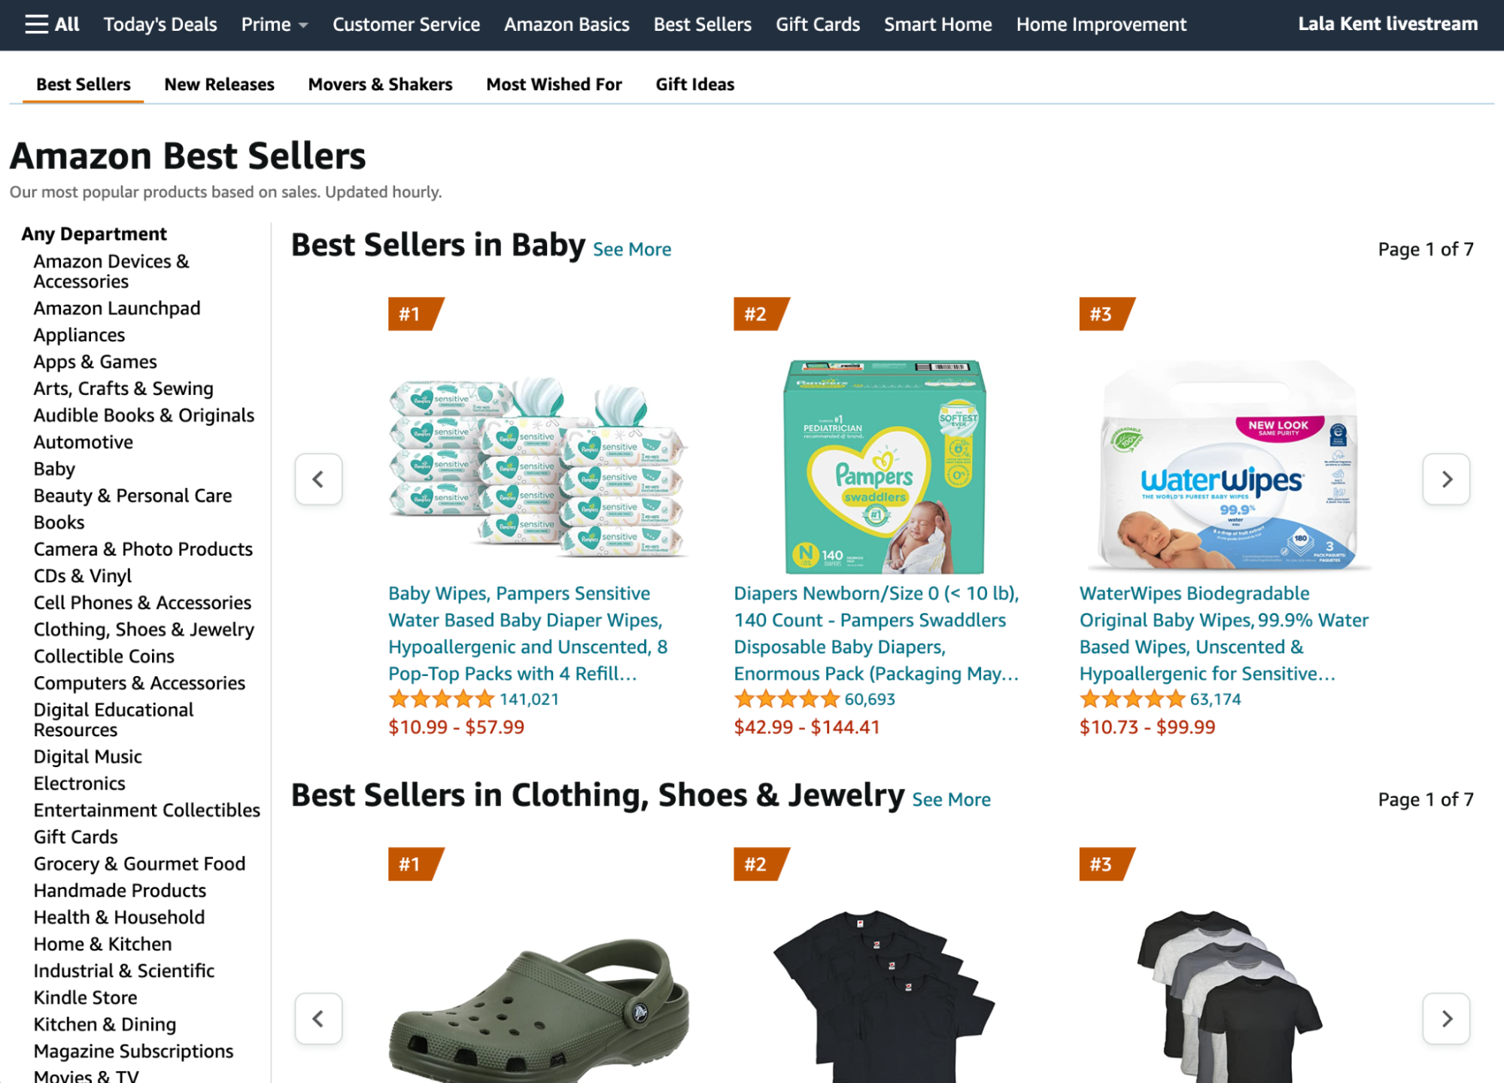Select the Gift Ideas tab
The height and width of the screenshot is (1083, 1504).
(x=694, y=83)
